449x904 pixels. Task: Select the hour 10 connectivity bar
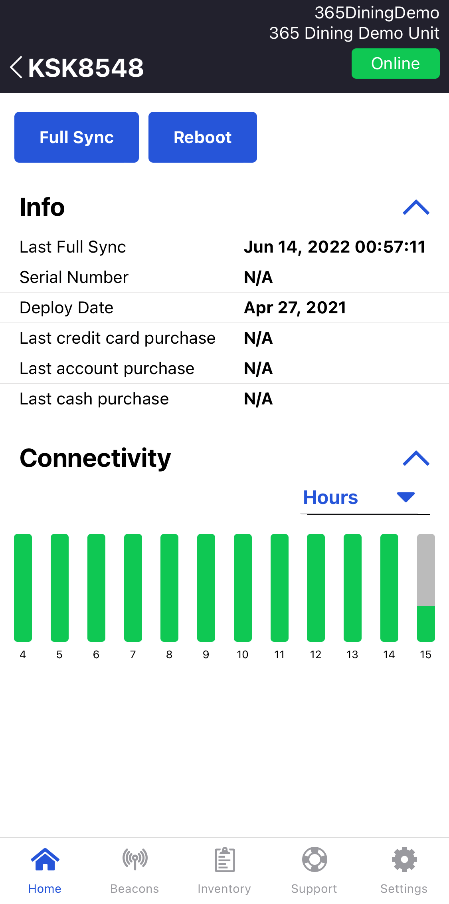point(243,587)
